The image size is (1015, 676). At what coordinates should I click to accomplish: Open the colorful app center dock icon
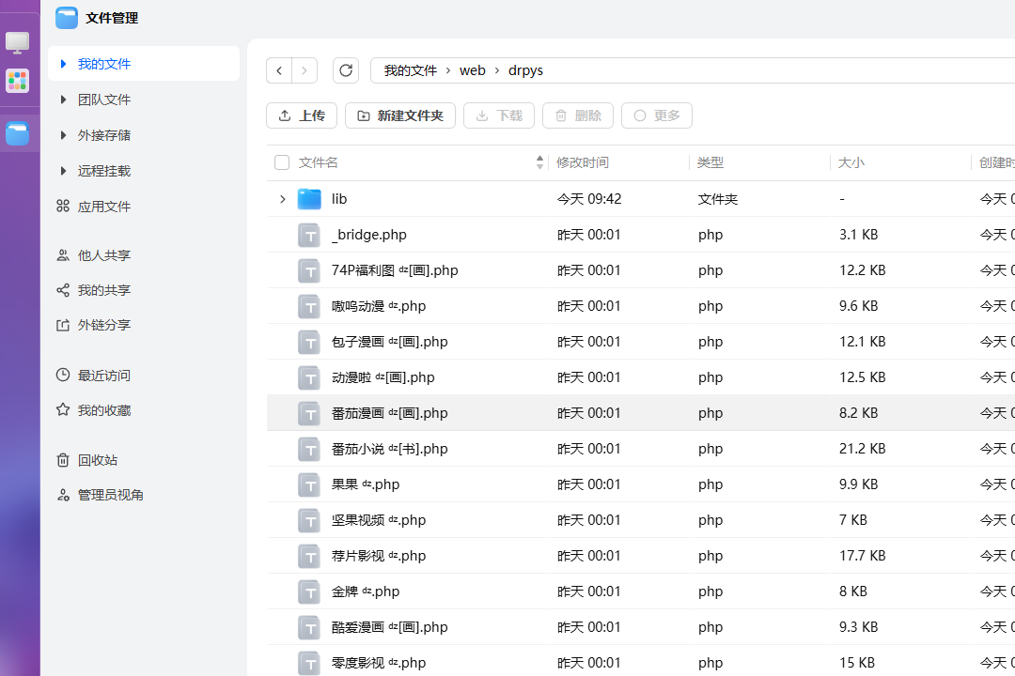(18, 82)
